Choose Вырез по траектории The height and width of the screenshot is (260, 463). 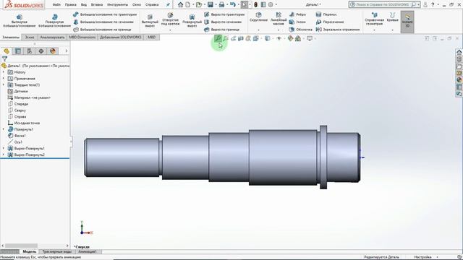coord(224,14)
